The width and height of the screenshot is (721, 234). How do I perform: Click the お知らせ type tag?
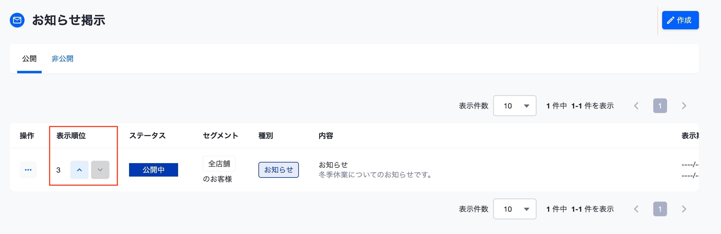279,170
